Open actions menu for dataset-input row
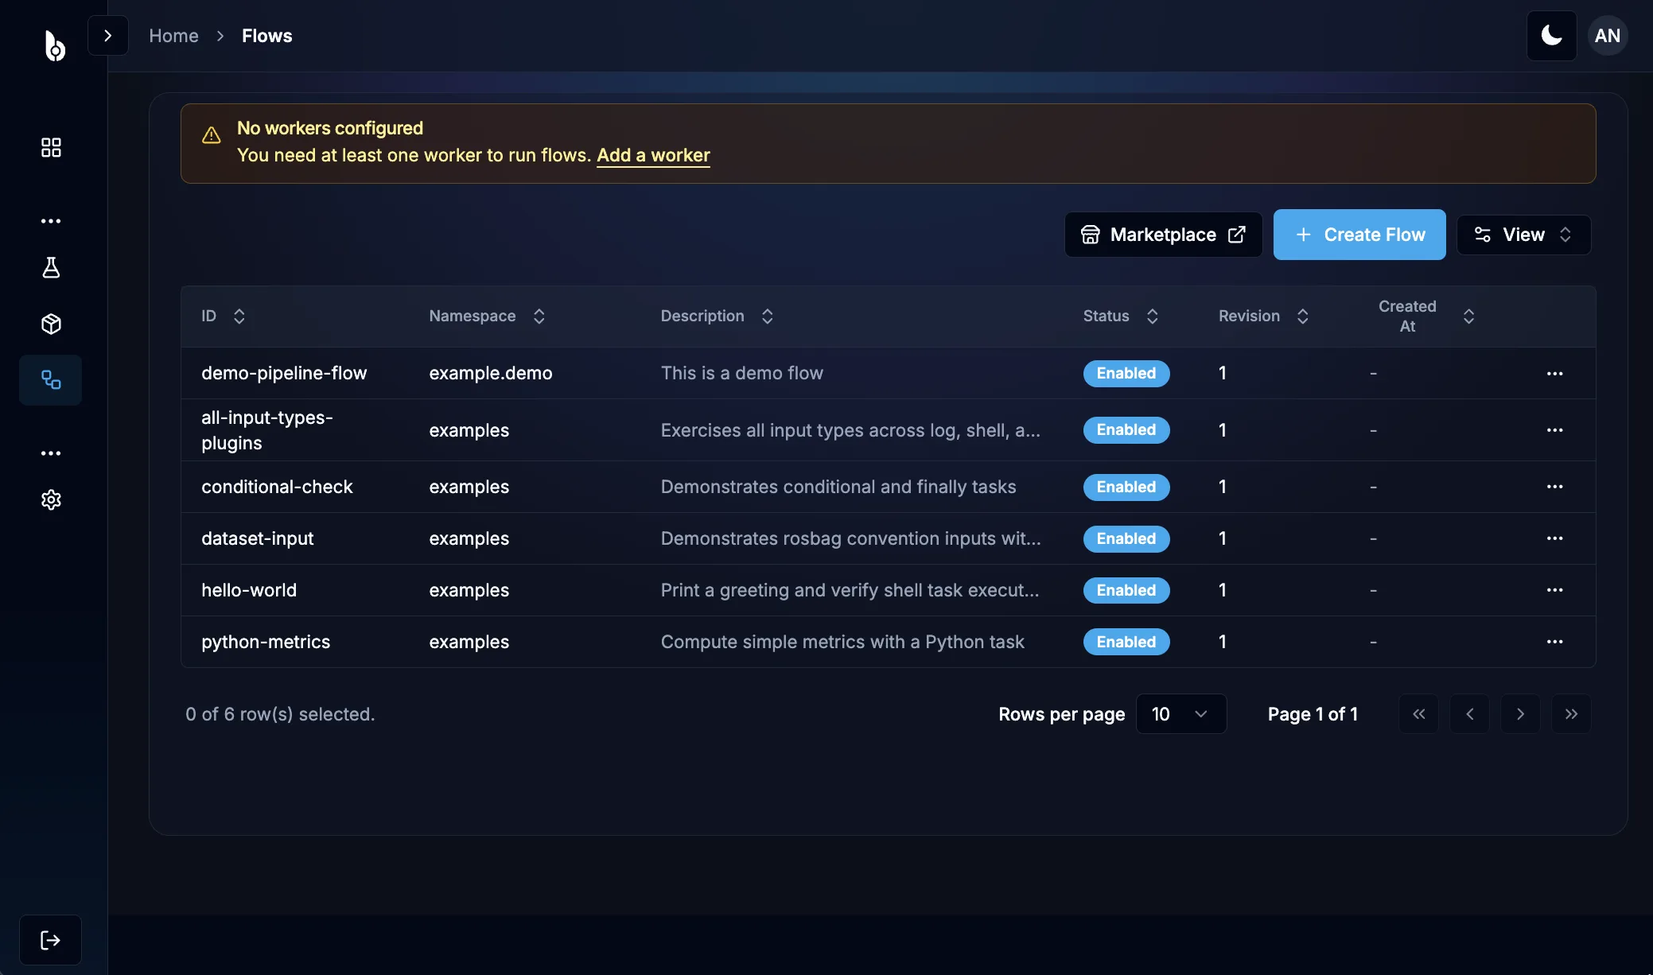Viewport: 1653px width, 975px height. [1555, 538]
